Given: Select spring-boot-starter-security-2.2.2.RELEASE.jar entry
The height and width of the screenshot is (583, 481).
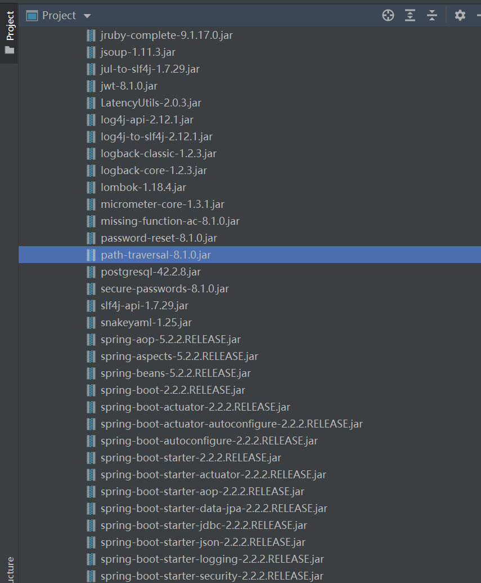Looking at the screenshot, I should (212, 576).
